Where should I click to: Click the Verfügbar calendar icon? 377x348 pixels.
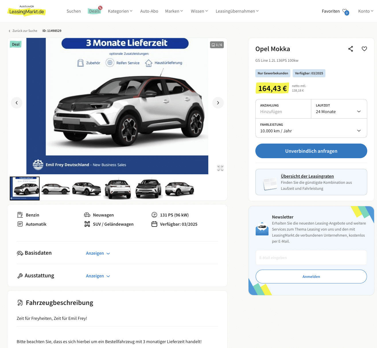click(154, 224)
